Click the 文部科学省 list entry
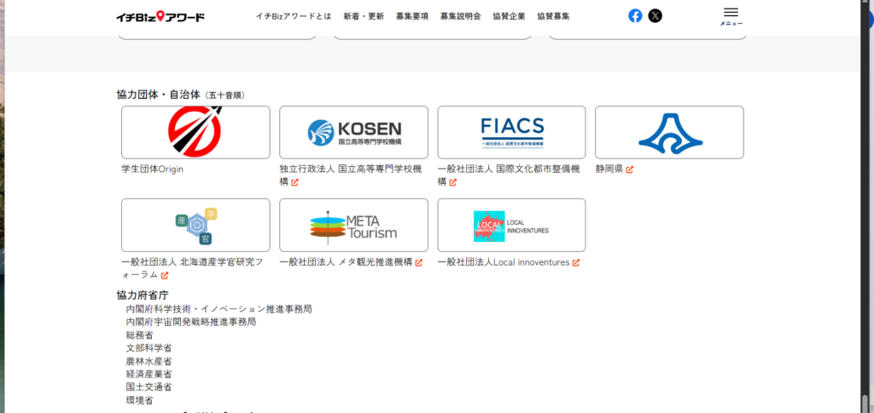 149,348
